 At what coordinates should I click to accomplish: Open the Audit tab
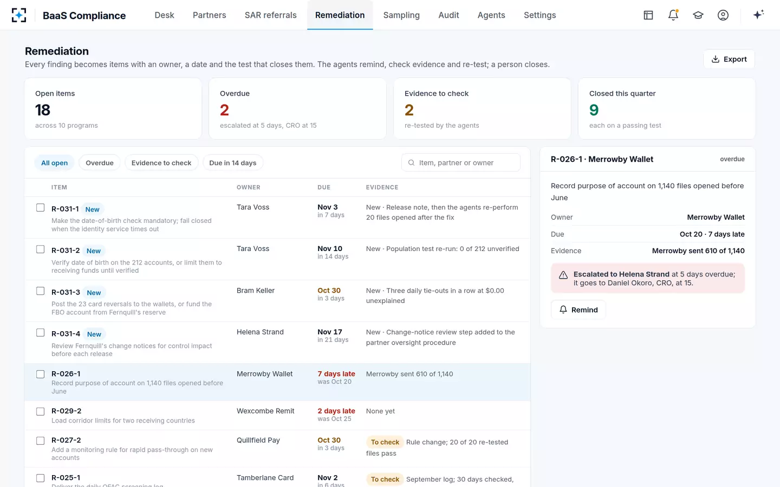[448, 15]
